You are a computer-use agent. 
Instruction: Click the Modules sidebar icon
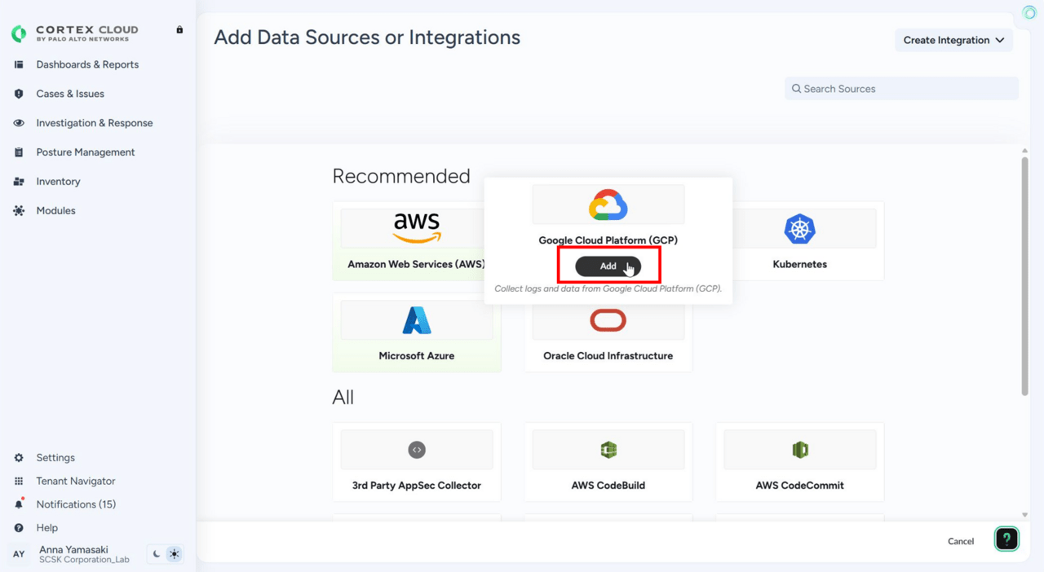point(19,211)
